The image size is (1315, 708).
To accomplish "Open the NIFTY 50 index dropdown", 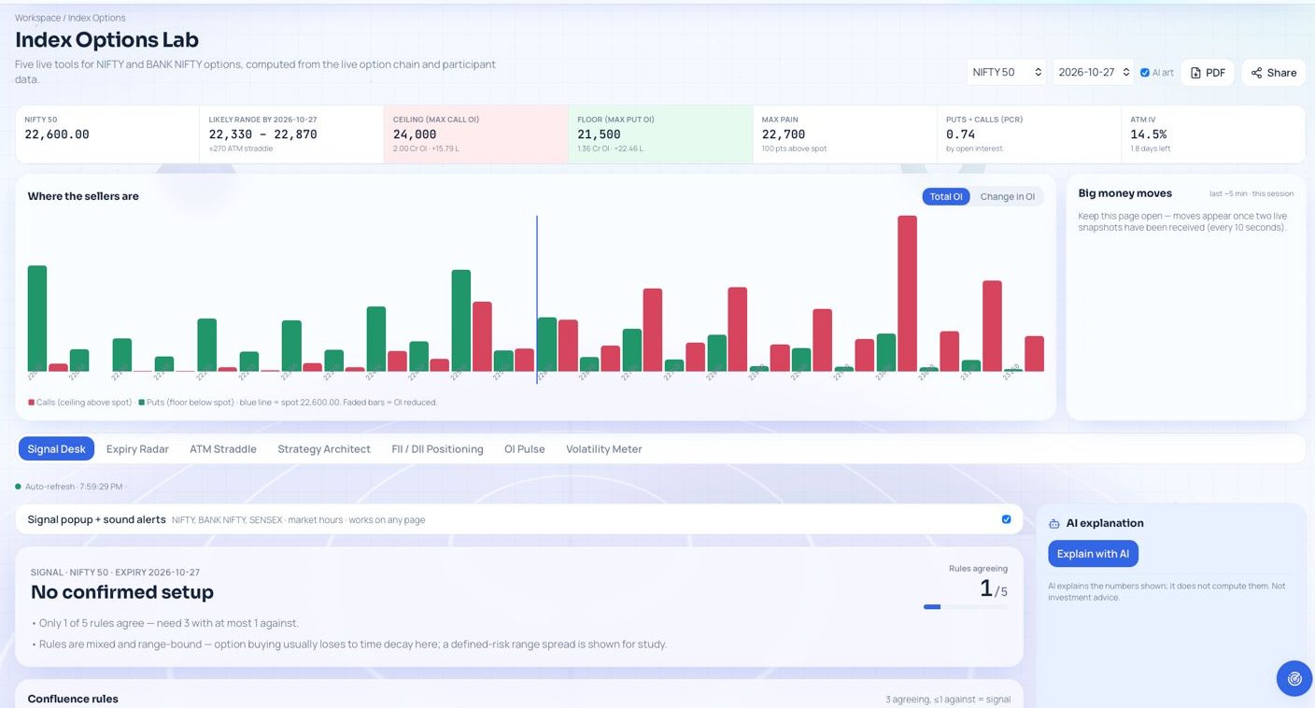I will [x=1006, y=72].
